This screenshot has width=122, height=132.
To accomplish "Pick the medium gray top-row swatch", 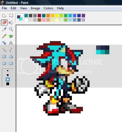I will coord(35,16).
